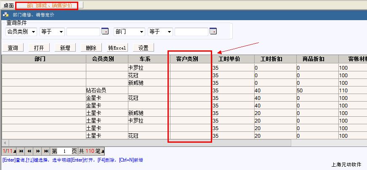Switch to the 桌面 tab
The image size is (367, 170).
[8, 5]
